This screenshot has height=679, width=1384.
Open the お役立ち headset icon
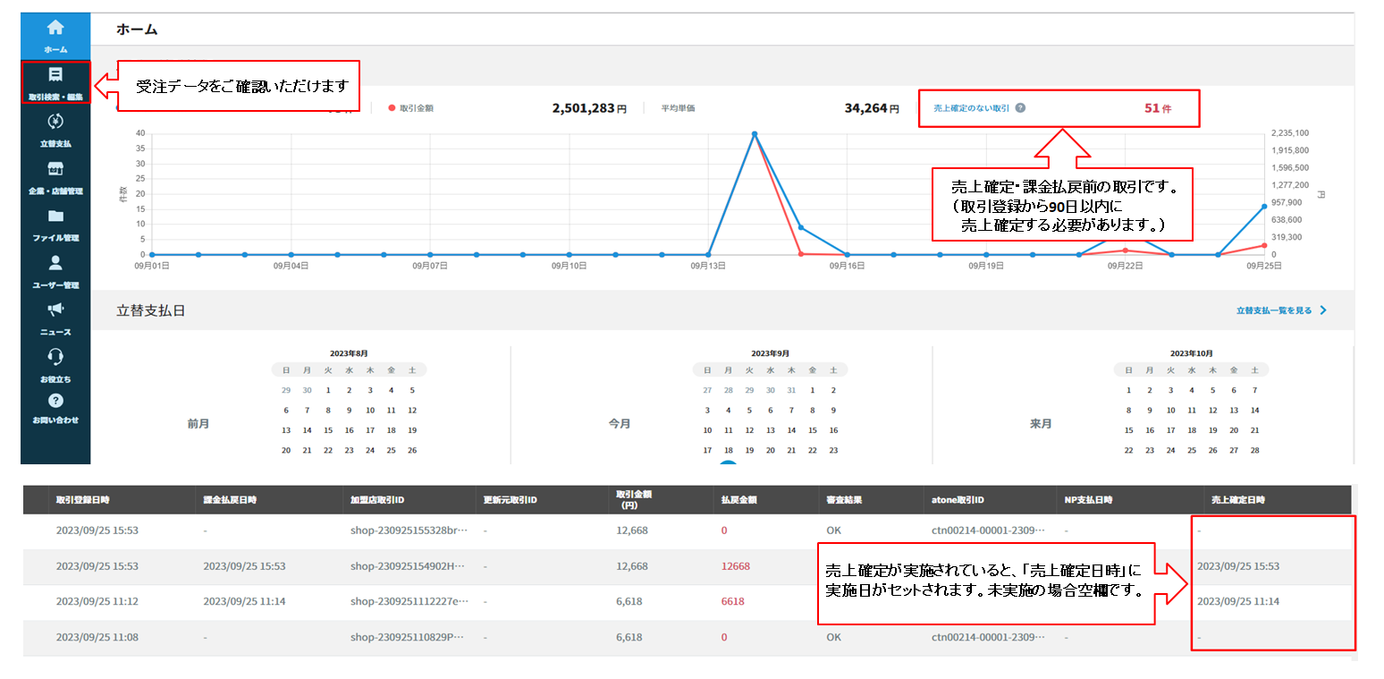[55, 358]
